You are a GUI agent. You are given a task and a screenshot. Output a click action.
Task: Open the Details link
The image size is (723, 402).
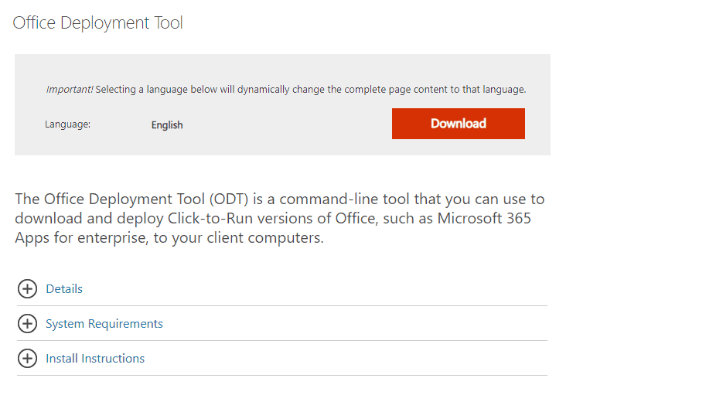(x=64, y=289)
